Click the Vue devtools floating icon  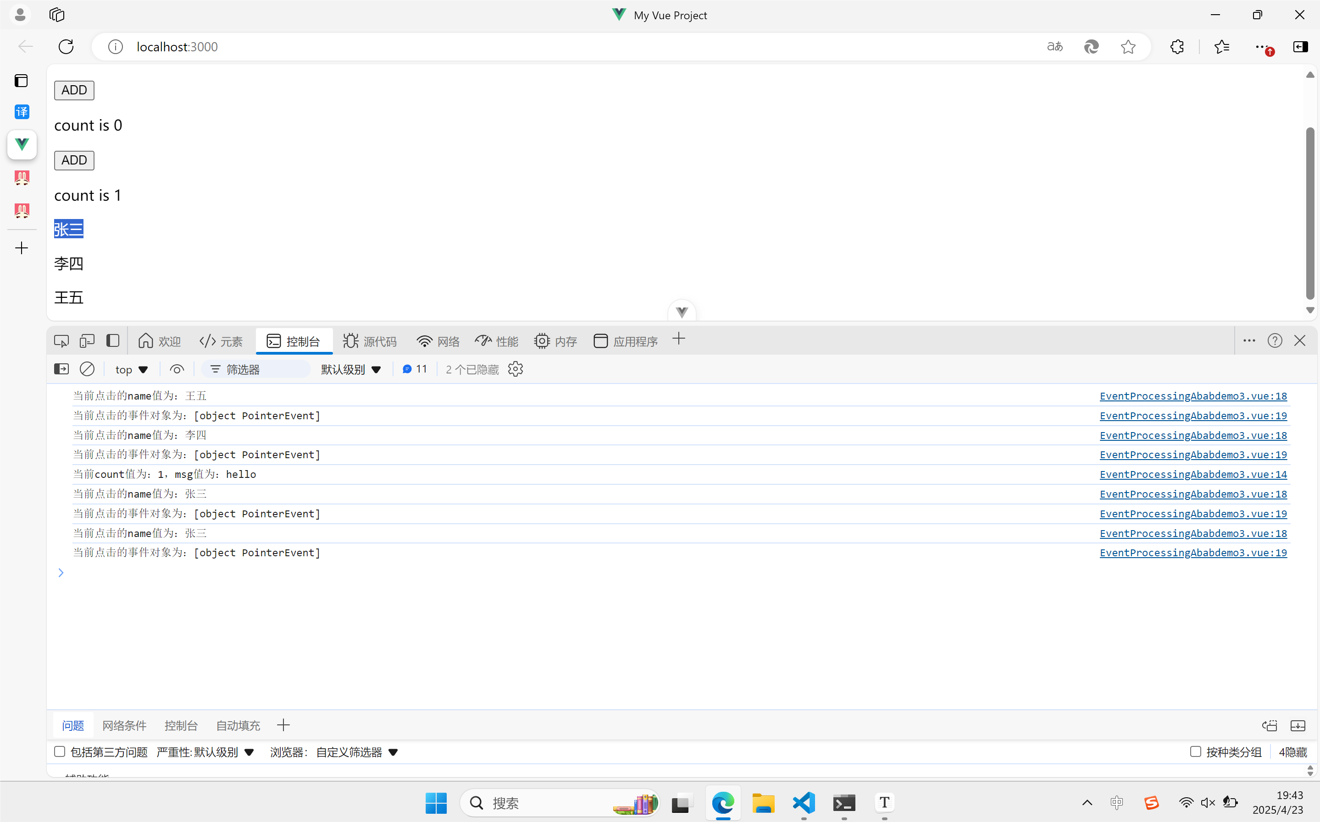pos(682,312)
